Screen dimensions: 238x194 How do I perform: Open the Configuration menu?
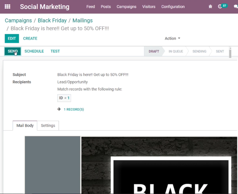tap(173, 7)
